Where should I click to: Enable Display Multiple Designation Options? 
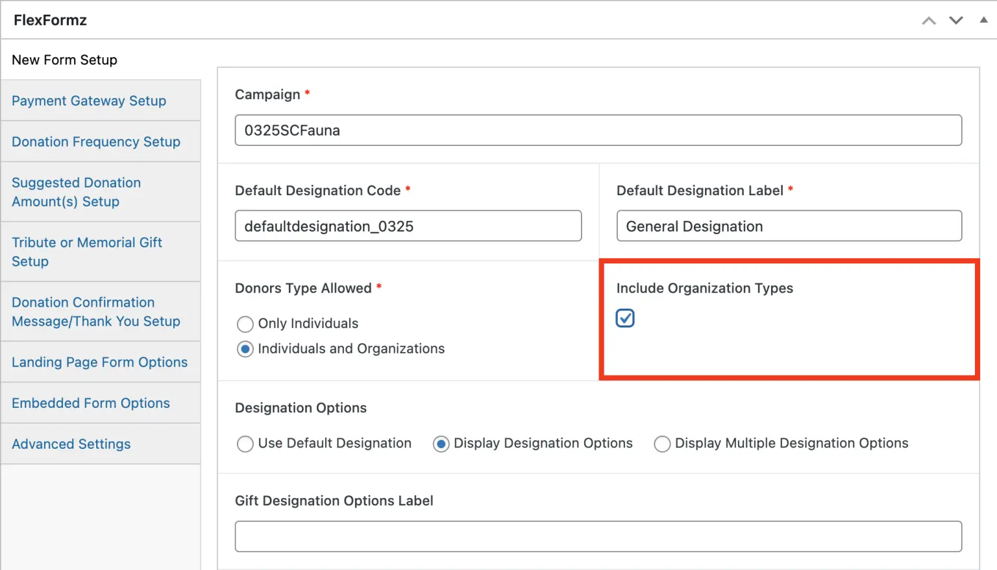(662, 444)
